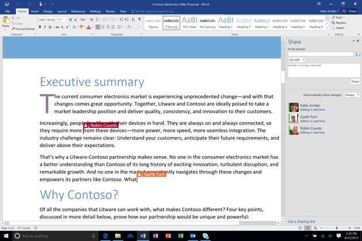
Task: Open the File tab
Action: coord(7,11)
